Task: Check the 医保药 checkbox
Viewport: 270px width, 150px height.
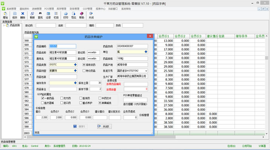Action: [x=81, y=98]
